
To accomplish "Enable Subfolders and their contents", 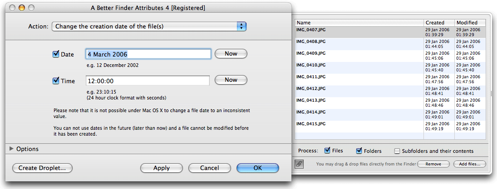I will (x=397, y=151).
